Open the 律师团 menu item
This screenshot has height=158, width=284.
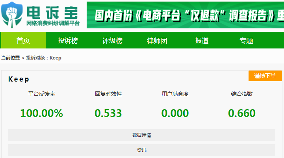[x=157, y=41]
